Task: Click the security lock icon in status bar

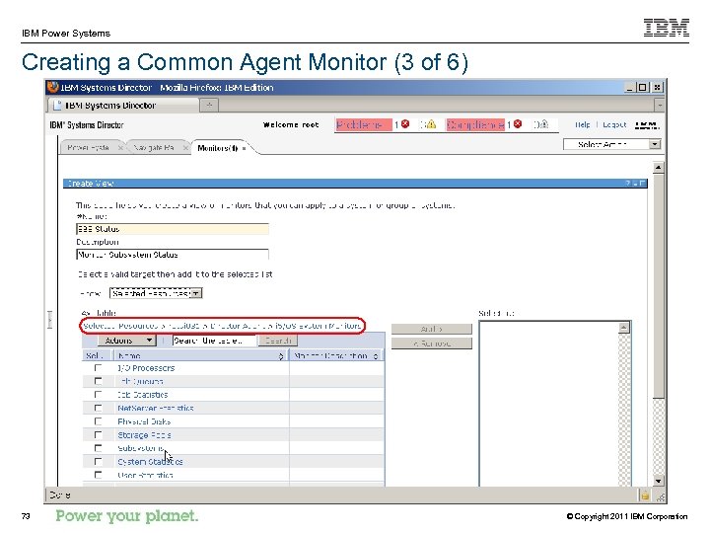Action: [x=645, y=495]
